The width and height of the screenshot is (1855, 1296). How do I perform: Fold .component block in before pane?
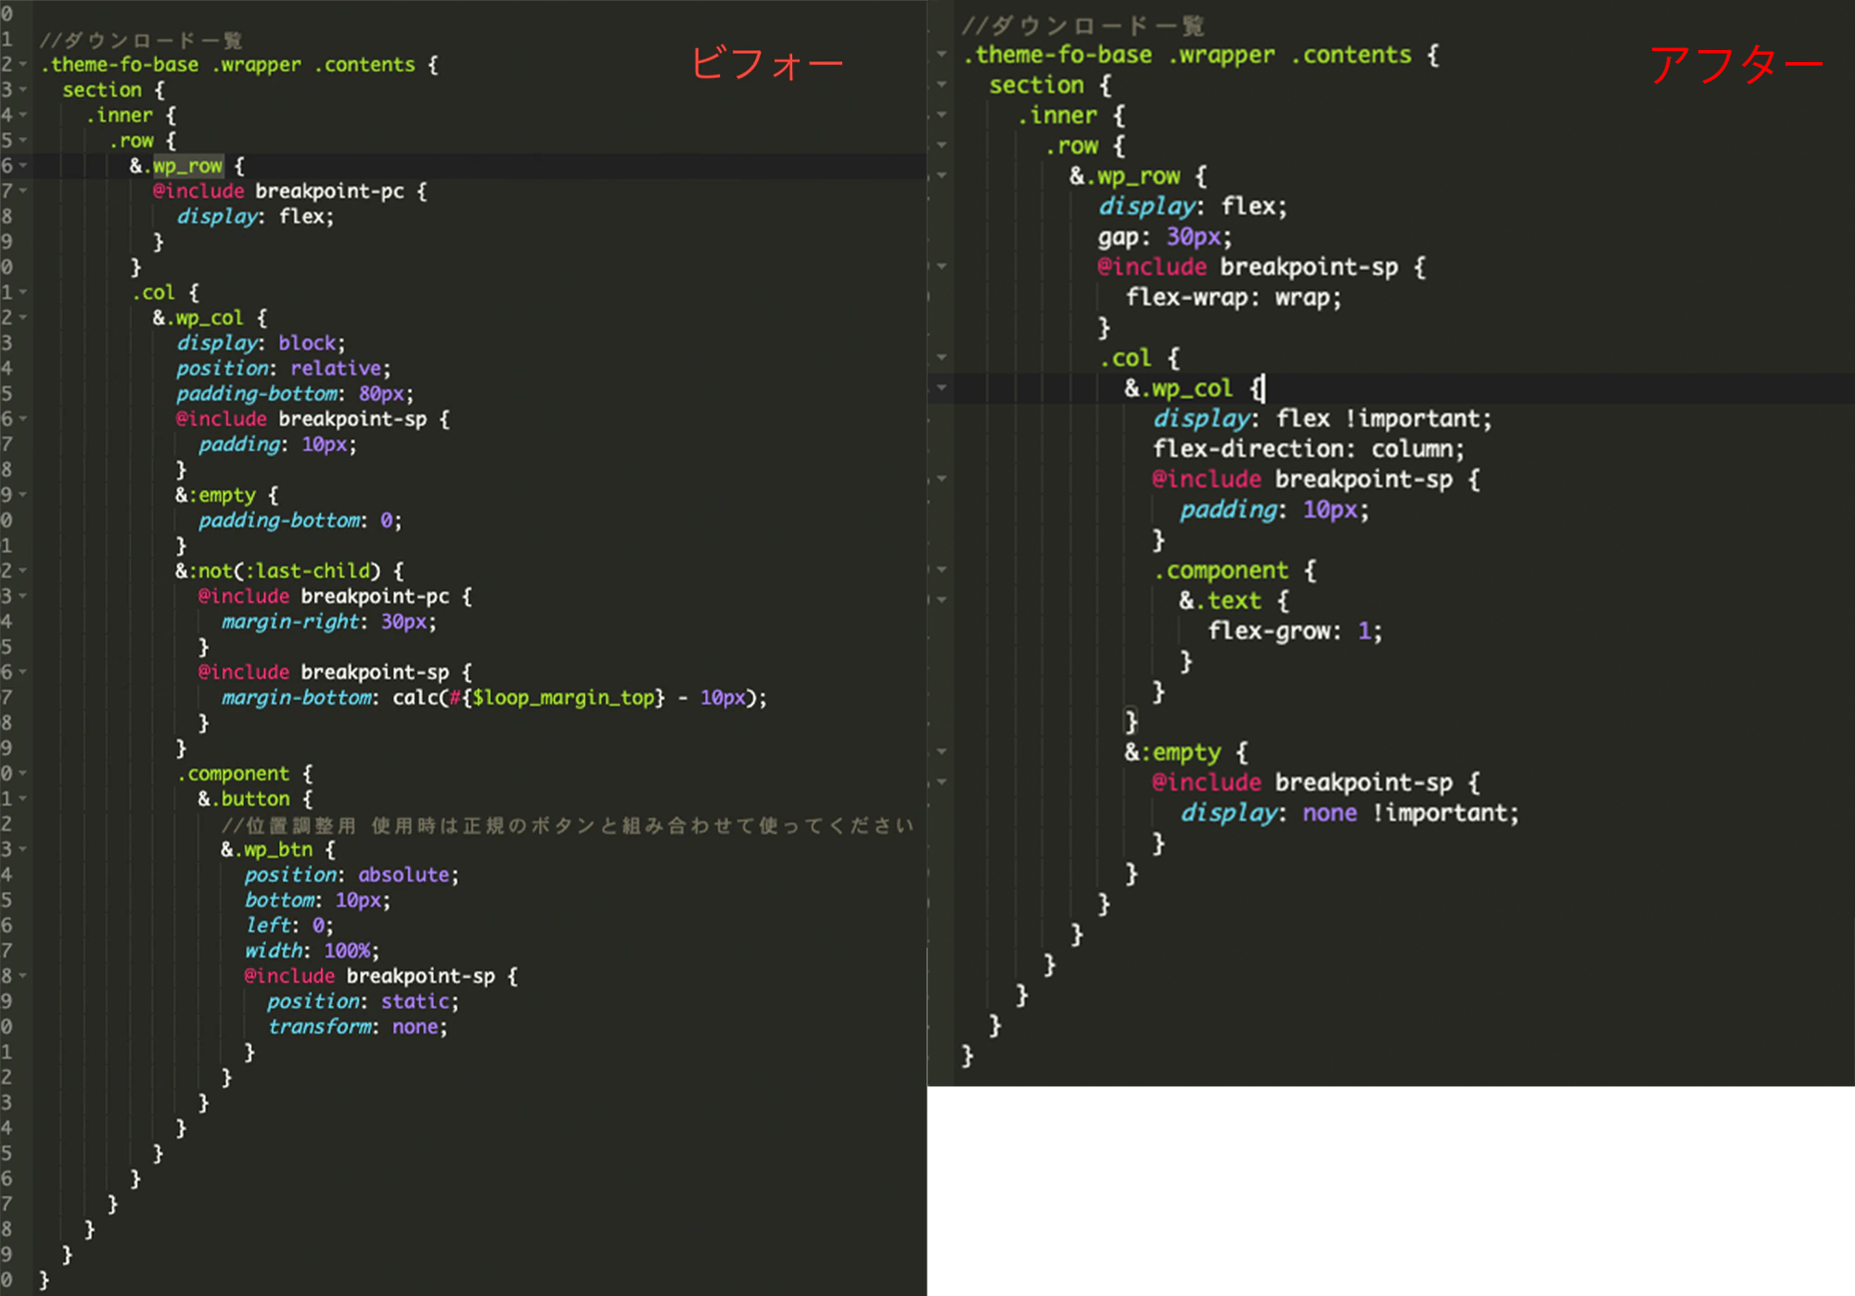tap(22, 773)
